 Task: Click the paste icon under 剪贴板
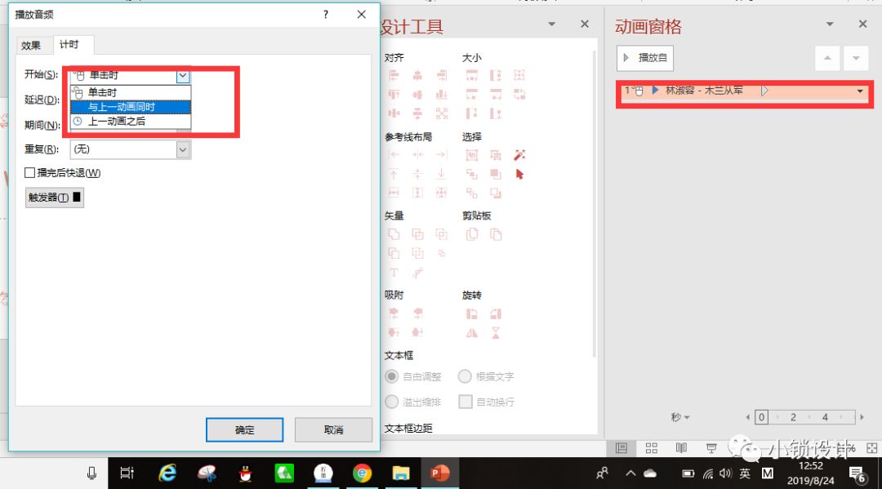(496, 234)
